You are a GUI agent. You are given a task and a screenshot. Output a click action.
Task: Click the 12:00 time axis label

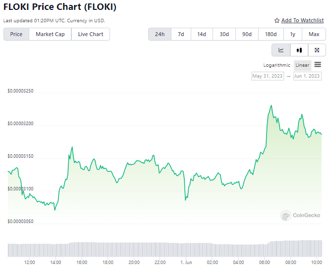click(x=29, y=263)
